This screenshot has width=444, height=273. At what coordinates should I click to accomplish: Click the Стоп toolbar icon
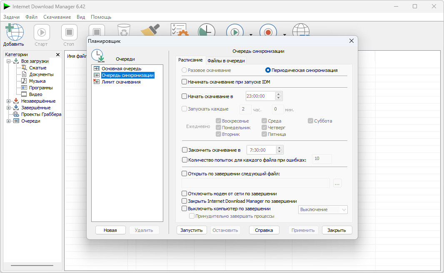click(69, 32)
